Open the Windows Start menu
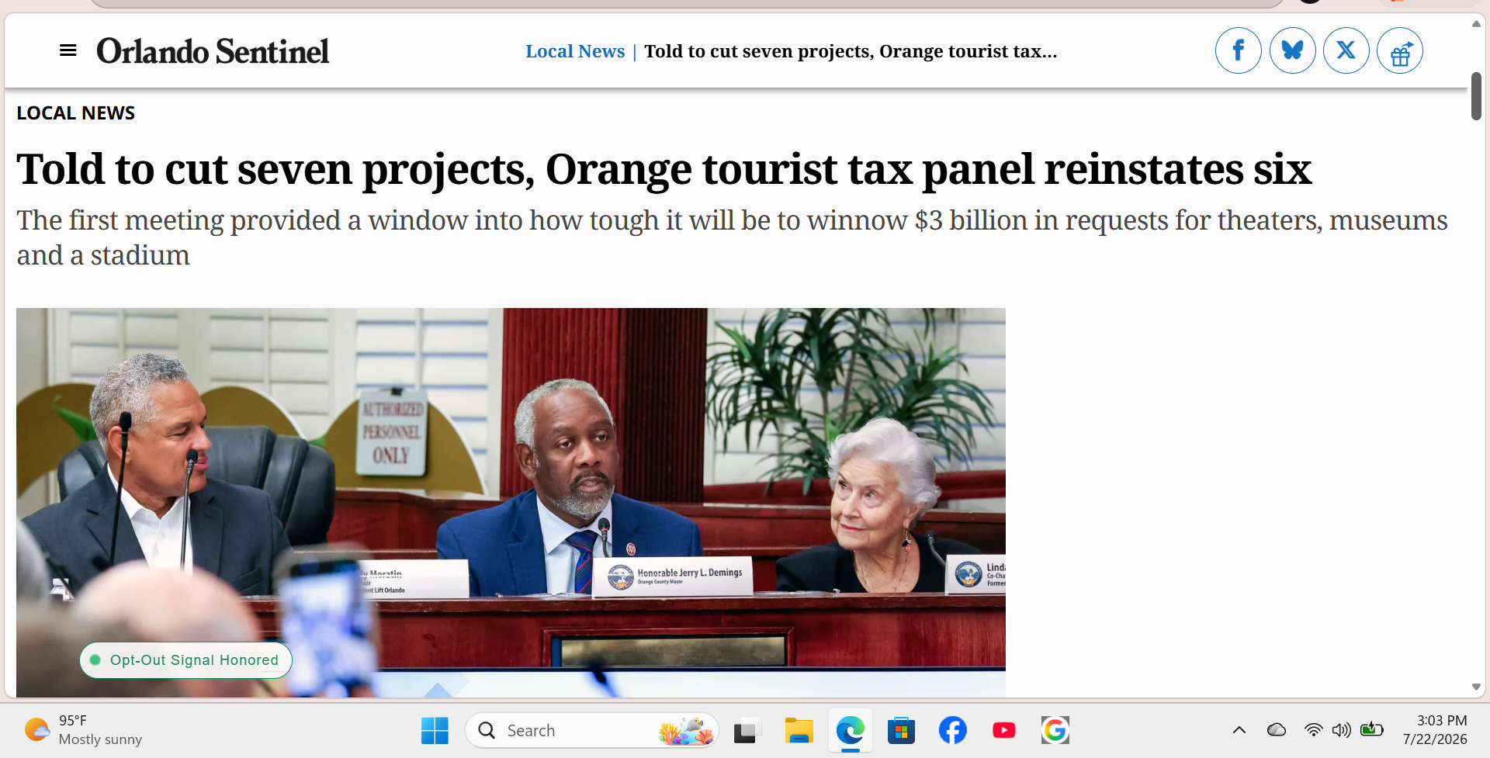 [x=435, y=731]
